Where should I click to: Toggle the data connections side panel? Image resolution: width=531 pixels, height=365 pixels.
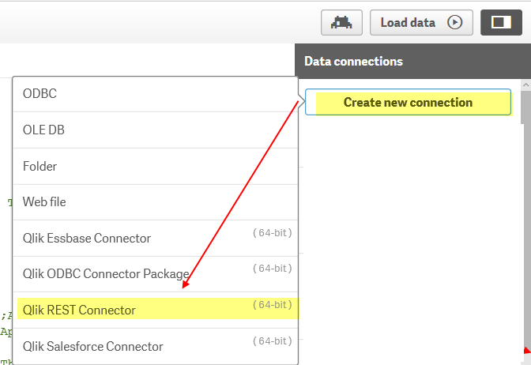[501, 22]
